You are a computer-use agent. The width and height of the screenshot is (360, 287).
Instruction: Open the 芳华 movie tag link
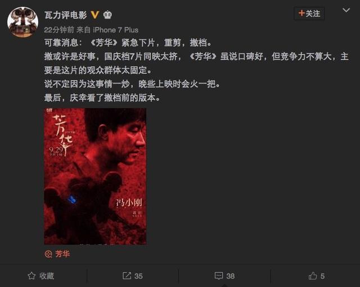pyautogui.click(x=62, y=254)
